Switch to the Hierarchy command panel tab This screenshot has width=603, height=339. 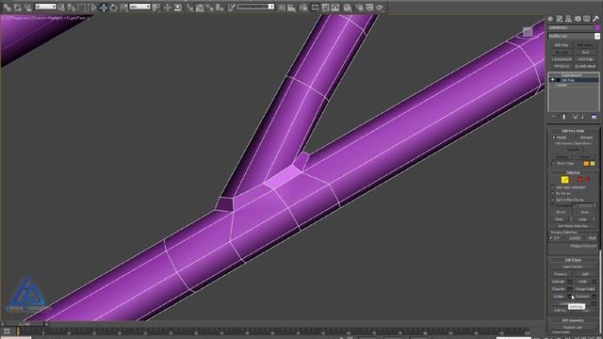(x=569, y=19)
